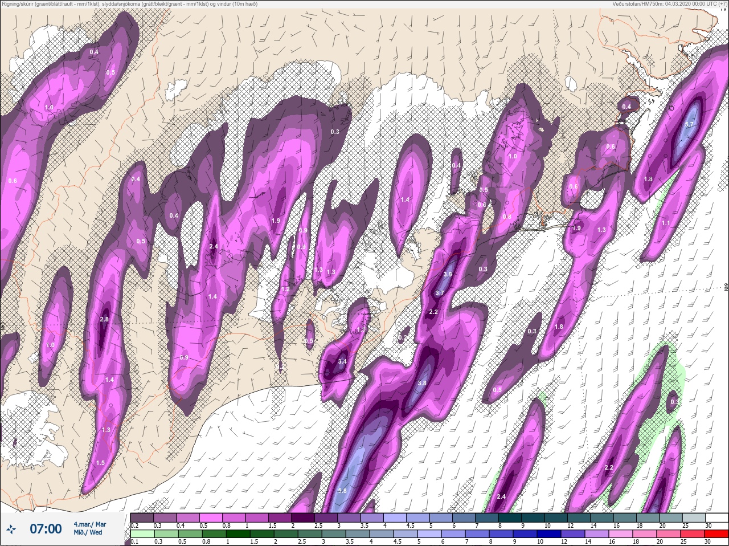Click the 5.7 precipitation value on the map
The image size is (729, 546).
click(x=689, y=124)
